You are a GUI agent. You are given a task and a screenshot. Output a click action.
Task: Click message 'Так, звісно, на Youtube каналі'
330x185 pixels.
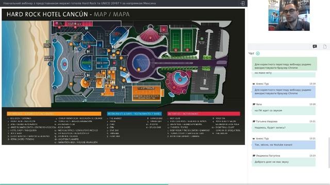pos(284,145)
